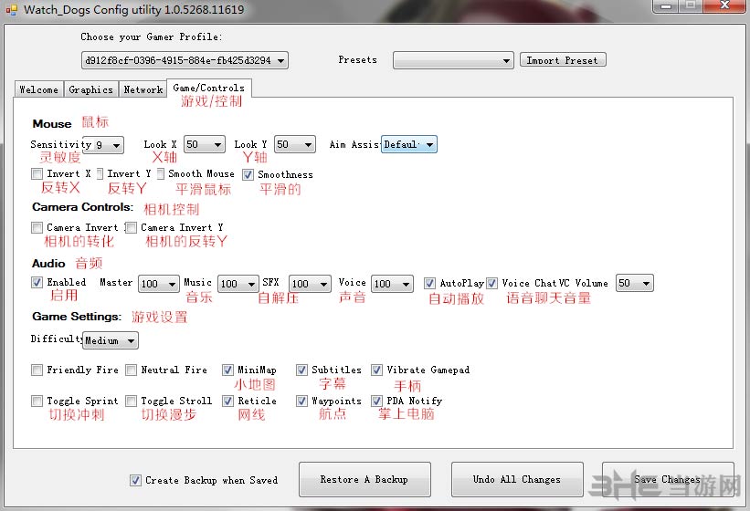Expand the Presets dropdown
This screenshot has width=750, height=511.
453,60
